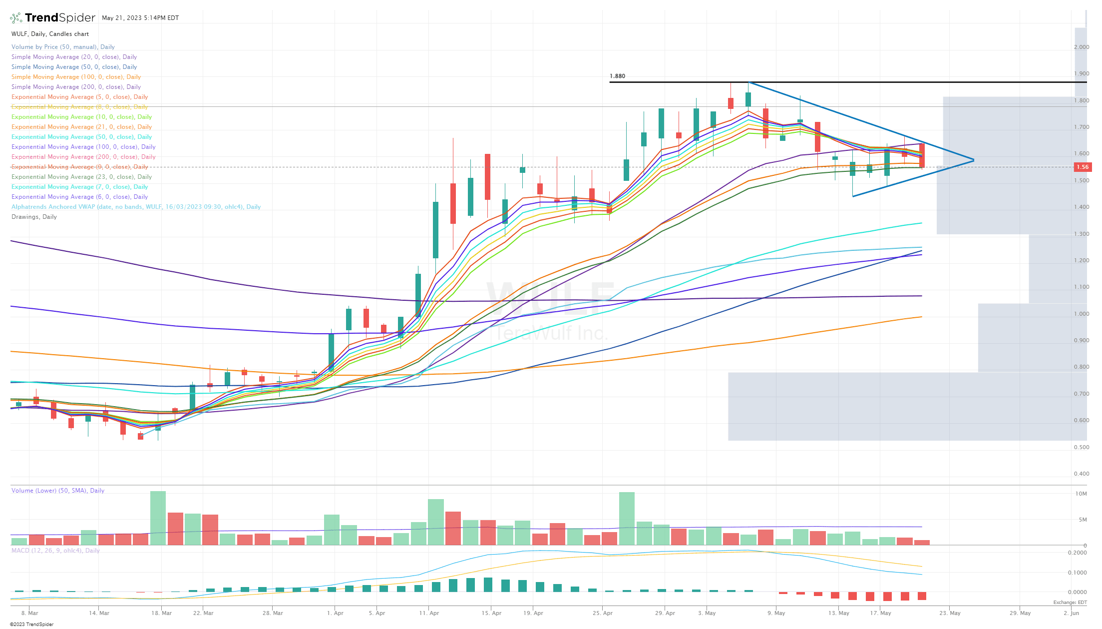This screenshot has height=629, width=1102.
Task: Select the Exponential Moving Average (21) label
Action: [x=81, y=126]
